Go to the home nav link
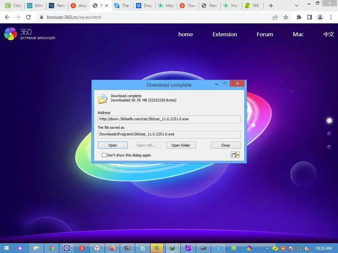 click(x=186, y=34)
